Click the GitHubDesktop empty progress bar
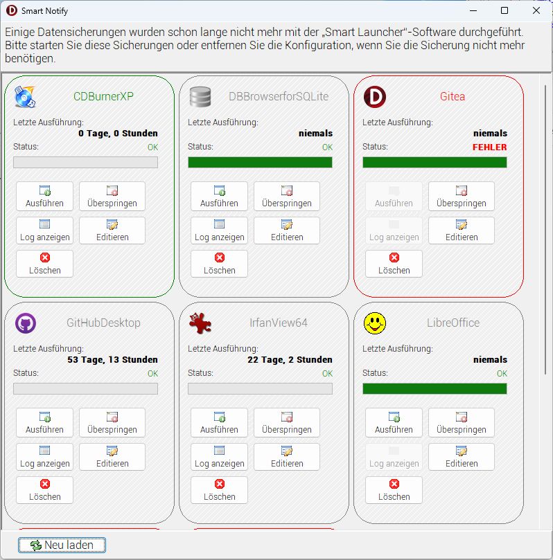553x560 pixels. [x=85, y=389]
